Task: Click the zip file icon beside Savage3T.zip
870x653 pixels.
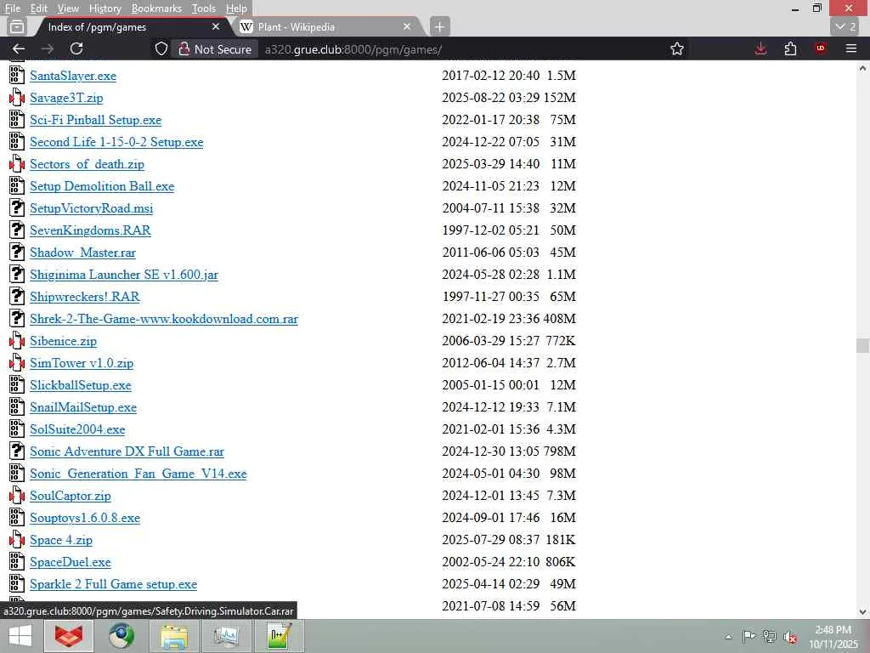Action: point(17,98)
